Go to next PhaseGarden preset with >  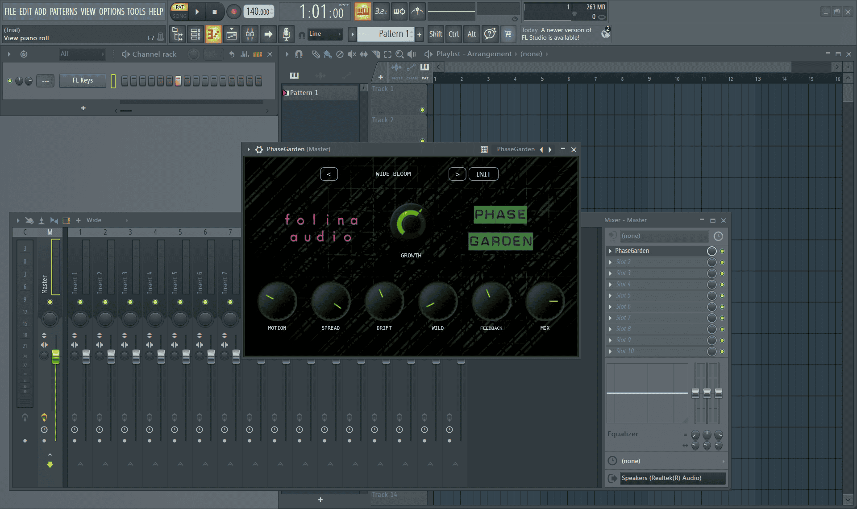tap(457, 174)
